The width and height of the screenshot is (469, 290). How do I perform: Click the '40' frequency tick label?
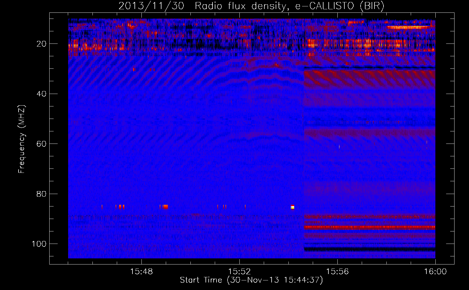tap(42, 94)
